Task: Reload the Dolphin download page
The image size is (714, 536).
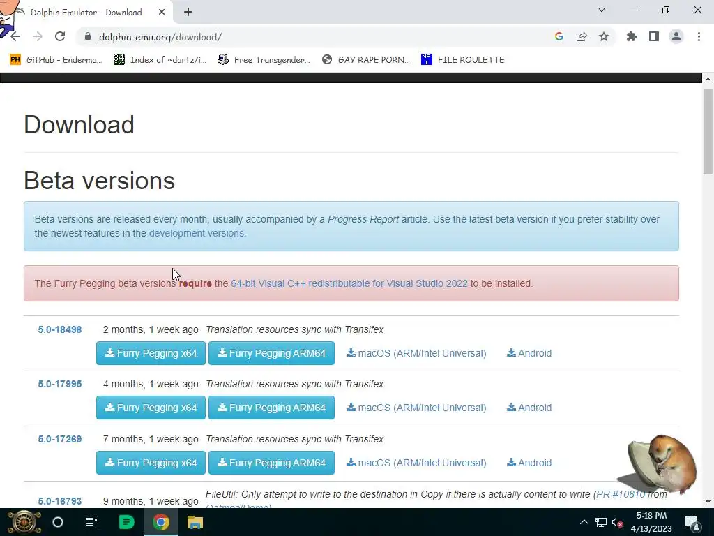Action: (60, 37)
